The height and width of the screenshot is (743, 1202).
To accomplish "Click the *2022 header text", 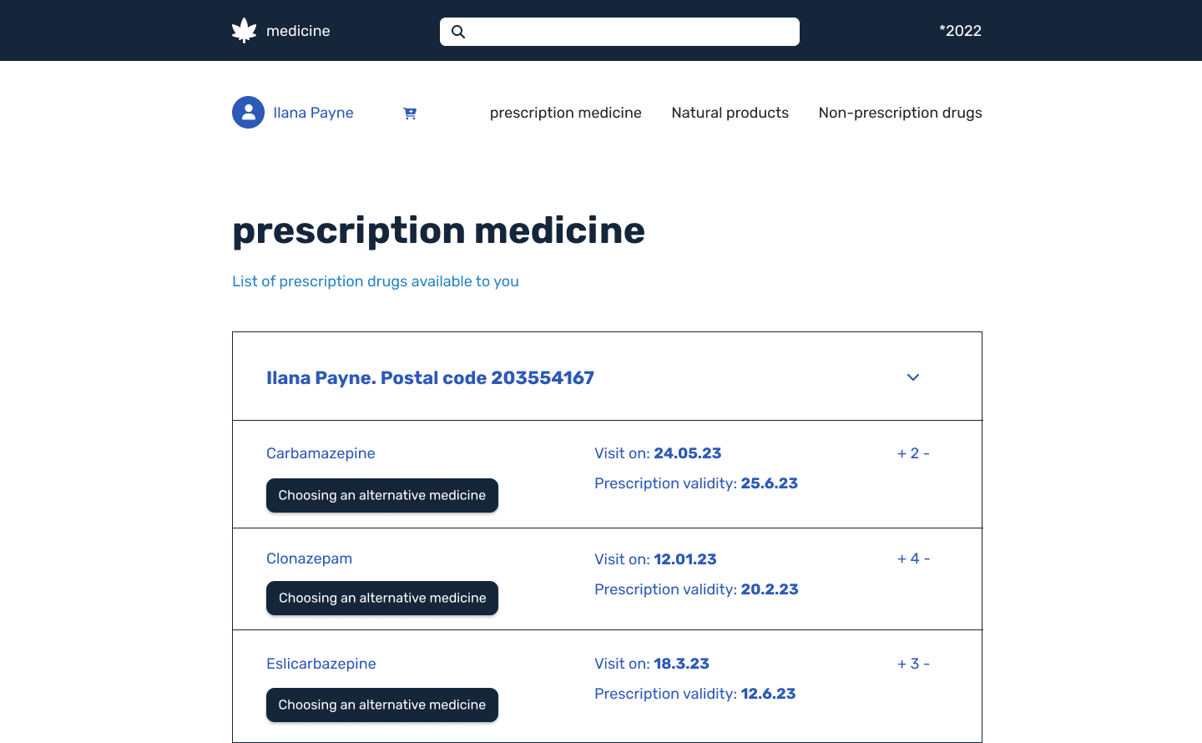I will [x=960, y=31].
